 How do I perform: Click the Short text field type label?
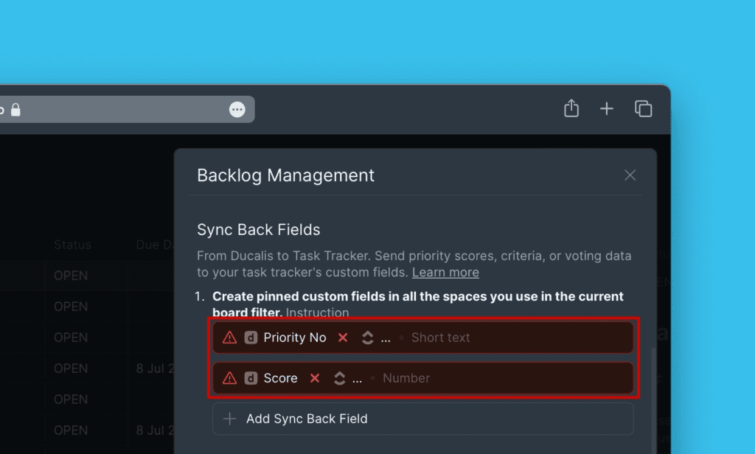click(x=440, y=338)
